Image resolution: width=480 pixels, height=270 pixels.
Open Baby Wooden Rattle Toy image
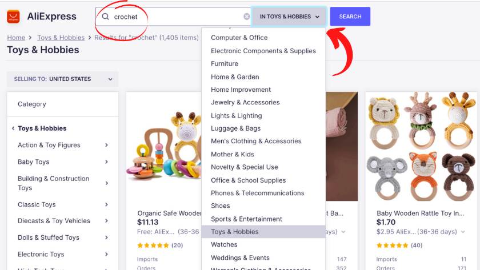(x=421, y=147)
